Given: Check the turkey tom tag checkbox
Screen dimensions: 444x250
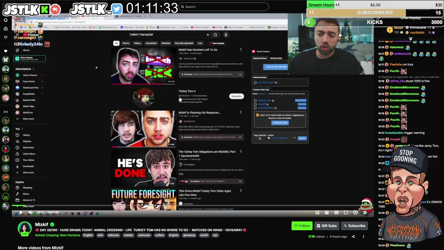Looking at the screenshot, I should click(x=255, y=101).
